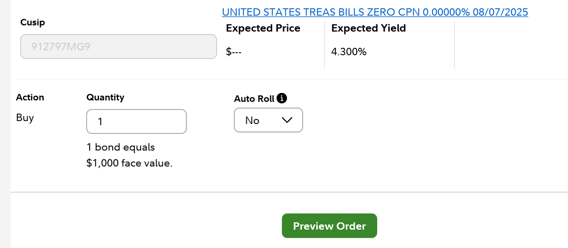This screenshot has width=568, height=248.
Task: Click the Quantity label
Action: point(105,97)
